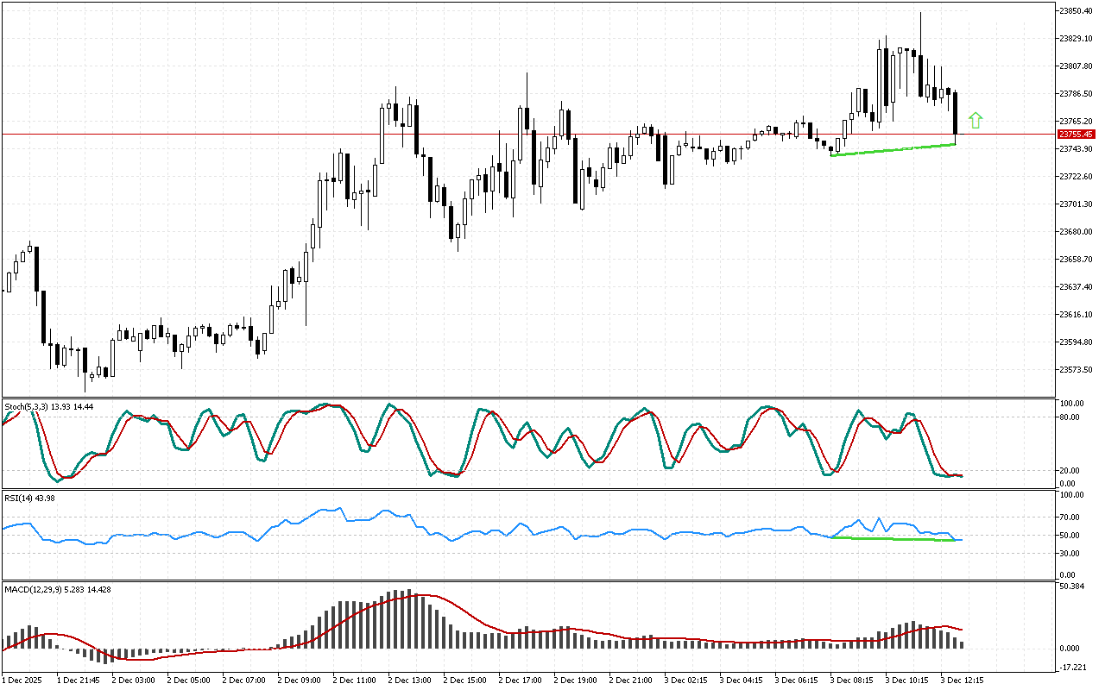Click the MACD -17.221 scale label
This screenshot has width=1105, height=690.
[1073, 668]
